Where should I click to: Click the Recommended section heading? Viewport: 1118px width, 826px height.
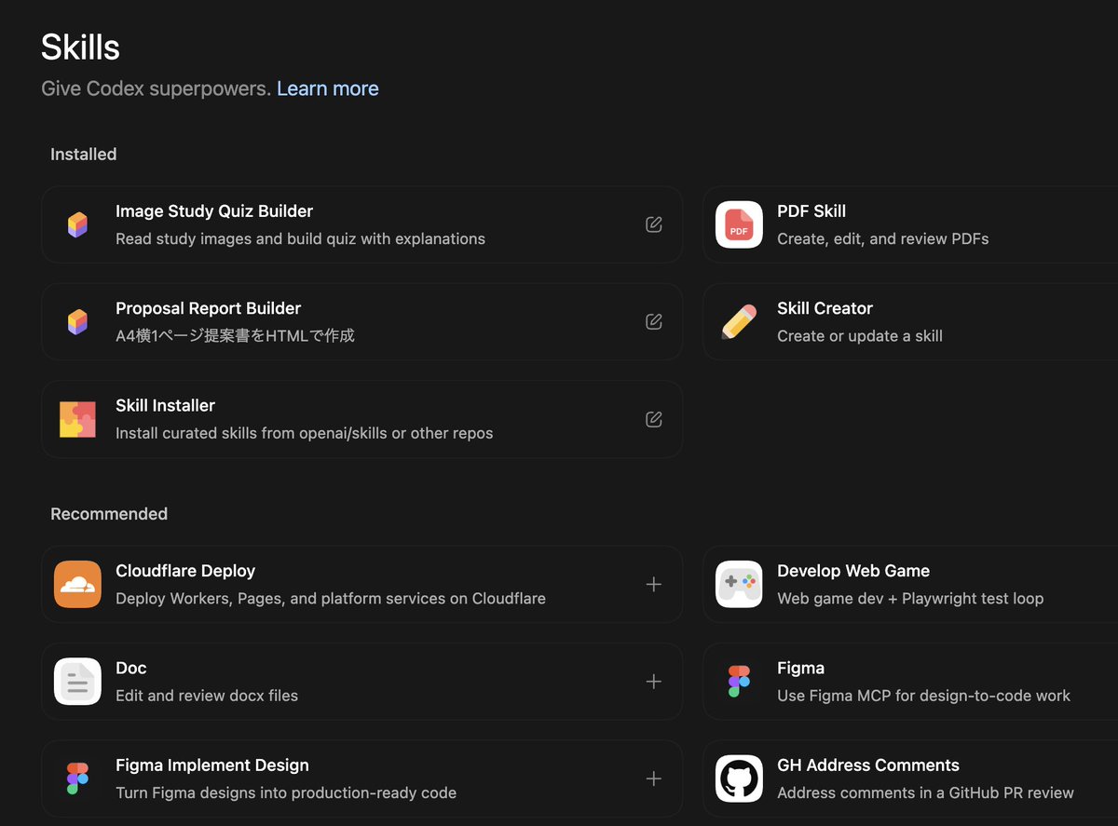[109, 514]
